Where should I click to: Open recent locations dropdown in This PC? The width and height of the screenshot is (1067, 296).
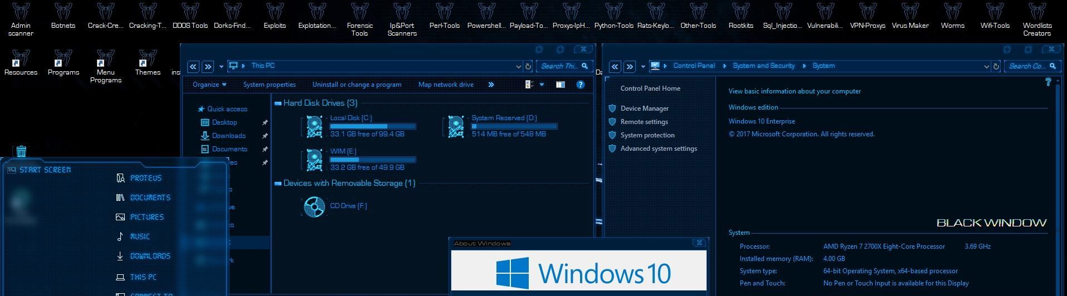pyautogui.click(x=221, y=67)
